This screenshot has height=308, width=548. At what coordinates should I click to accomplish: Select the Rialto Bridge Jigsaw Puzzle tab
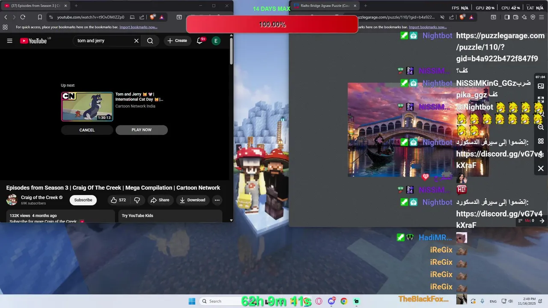click(x=324, y=6)
